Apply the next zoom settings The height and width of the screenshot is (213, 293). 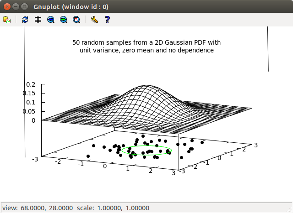pyautogui.click(x=64, y=20)
